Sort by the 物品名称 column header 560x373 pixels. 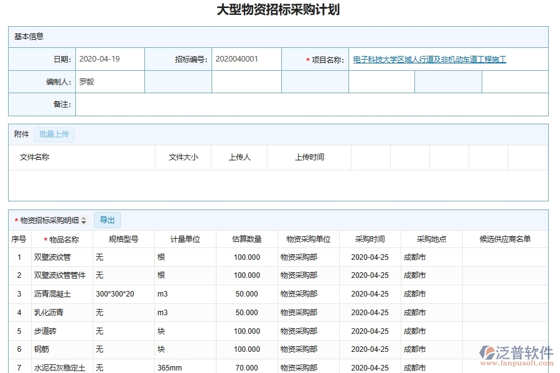tap(54, 238)
